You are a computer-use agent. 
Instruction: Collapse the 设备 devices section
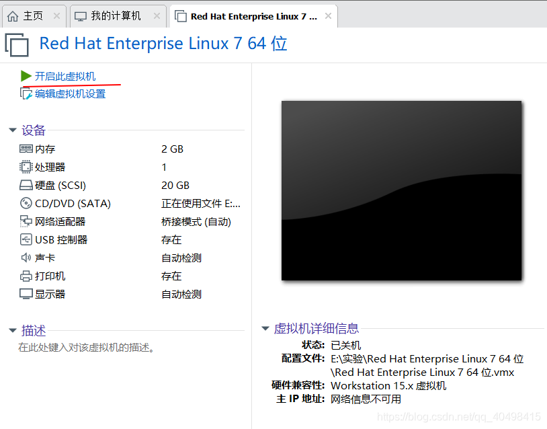13,130
